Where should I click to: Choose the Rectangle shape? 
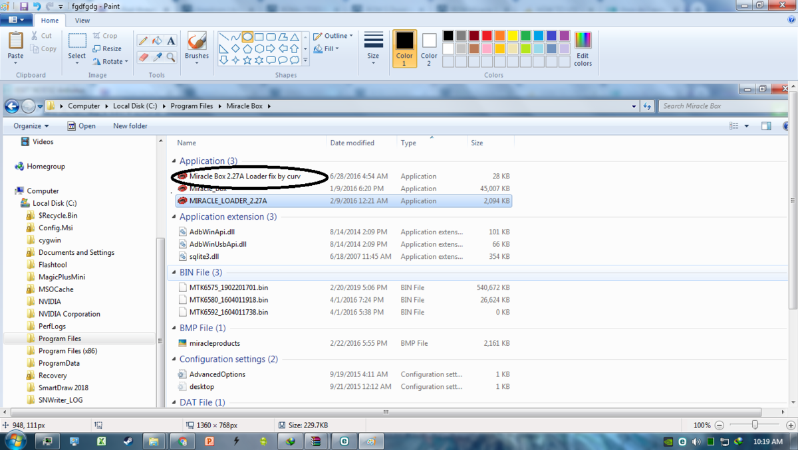pos(259,37)
